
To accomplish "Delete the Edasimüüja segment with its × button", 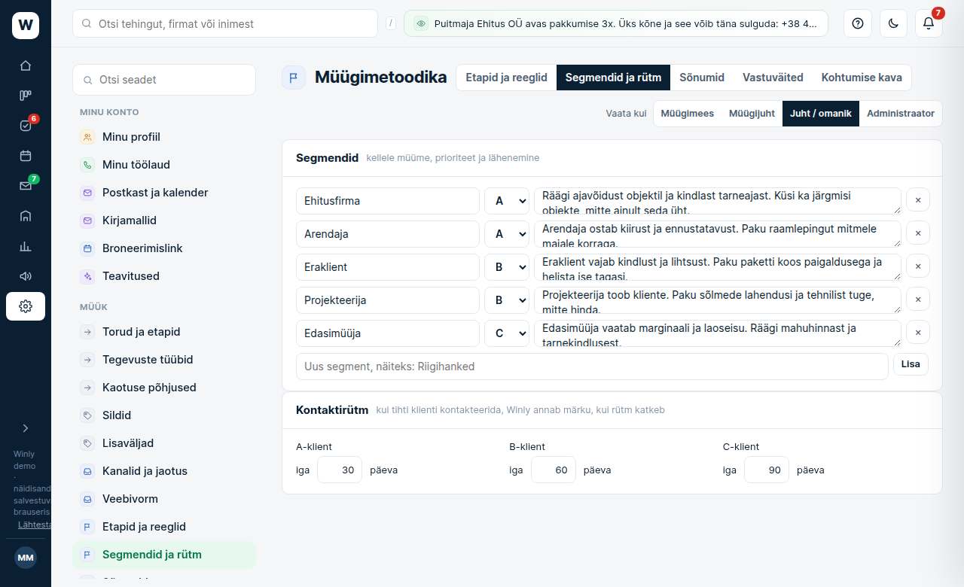I will (918, 333).
